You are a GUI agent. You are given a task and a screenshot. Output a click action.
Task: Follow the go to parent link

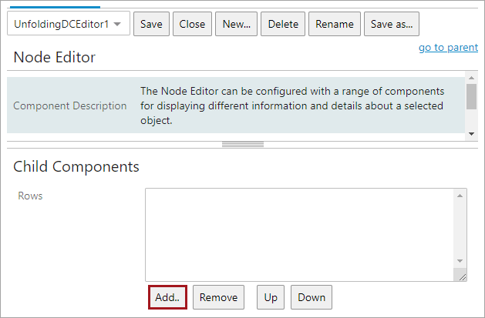[448, 48]
